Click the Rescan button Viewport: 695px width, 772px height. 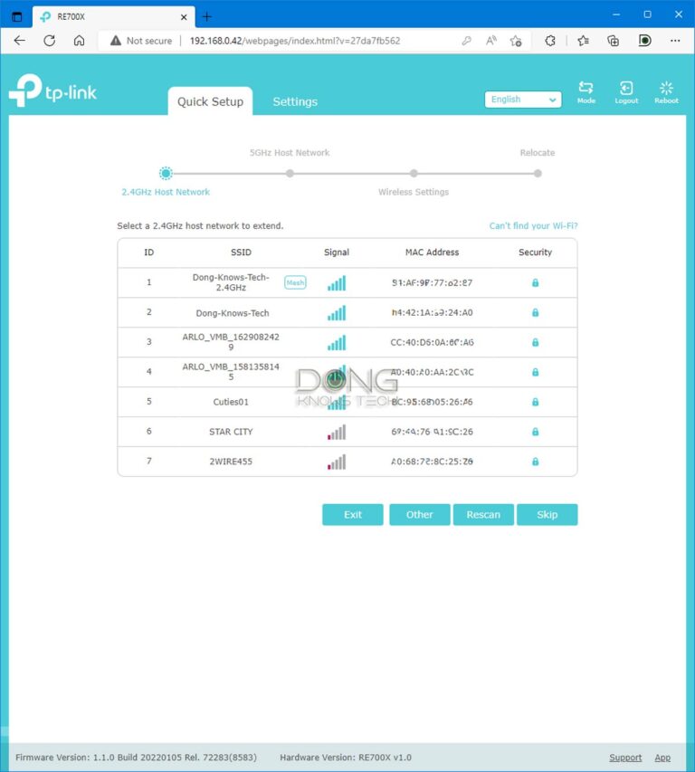pyautogui.click(x=483, y=514)
